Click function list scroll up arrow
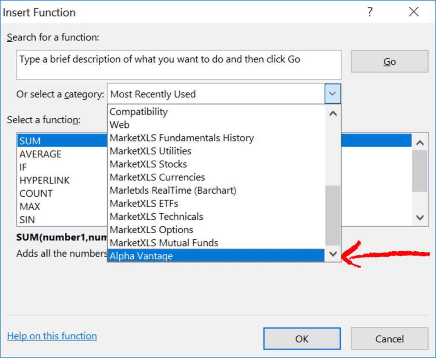 tap(420, 143)
